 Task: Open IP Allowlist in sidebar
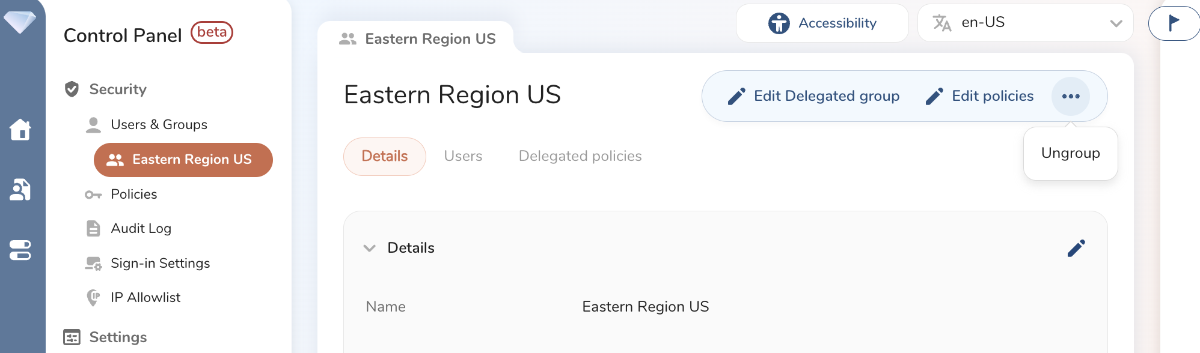[x=145, y=297]
